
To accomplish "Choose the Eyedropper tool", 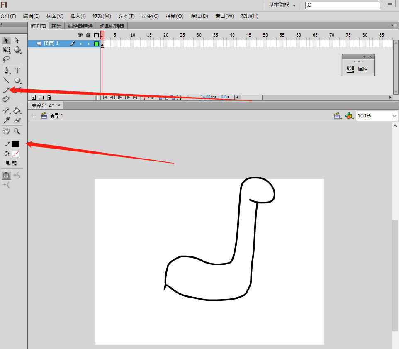I will pyautogui.click(x=6, y=120).
